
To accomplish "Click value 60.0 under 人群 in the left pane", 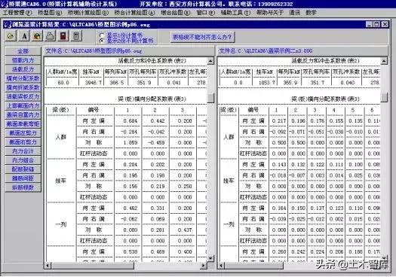I will (63, 83).
